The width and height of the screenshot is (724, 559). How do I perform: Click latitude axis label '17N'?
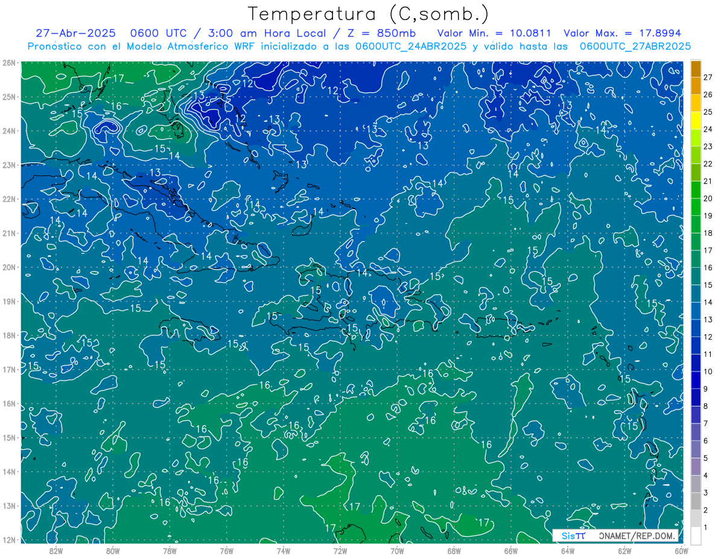pyautogui.click(x=10, y=370)
